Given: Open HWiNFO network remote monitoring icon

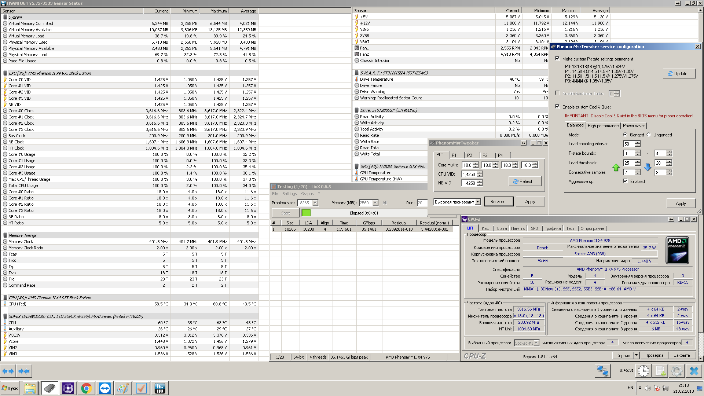Looking at the screenshot, I should click(602, 371).
